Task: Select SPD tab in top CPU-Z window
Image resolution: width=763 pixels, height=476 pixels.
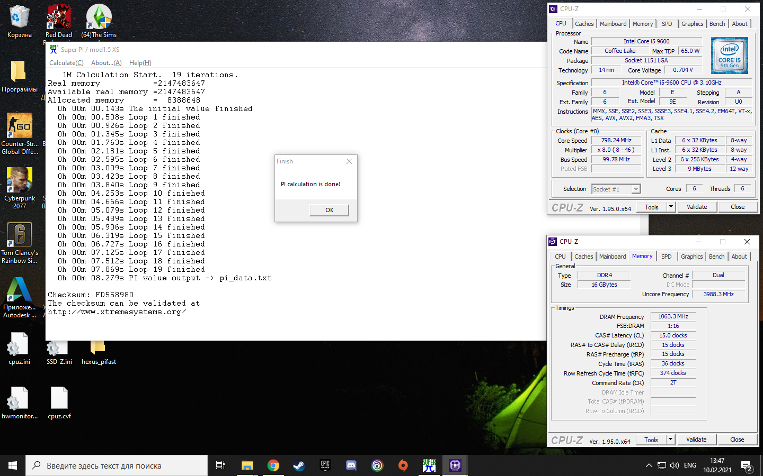Action: coord(667,24)
